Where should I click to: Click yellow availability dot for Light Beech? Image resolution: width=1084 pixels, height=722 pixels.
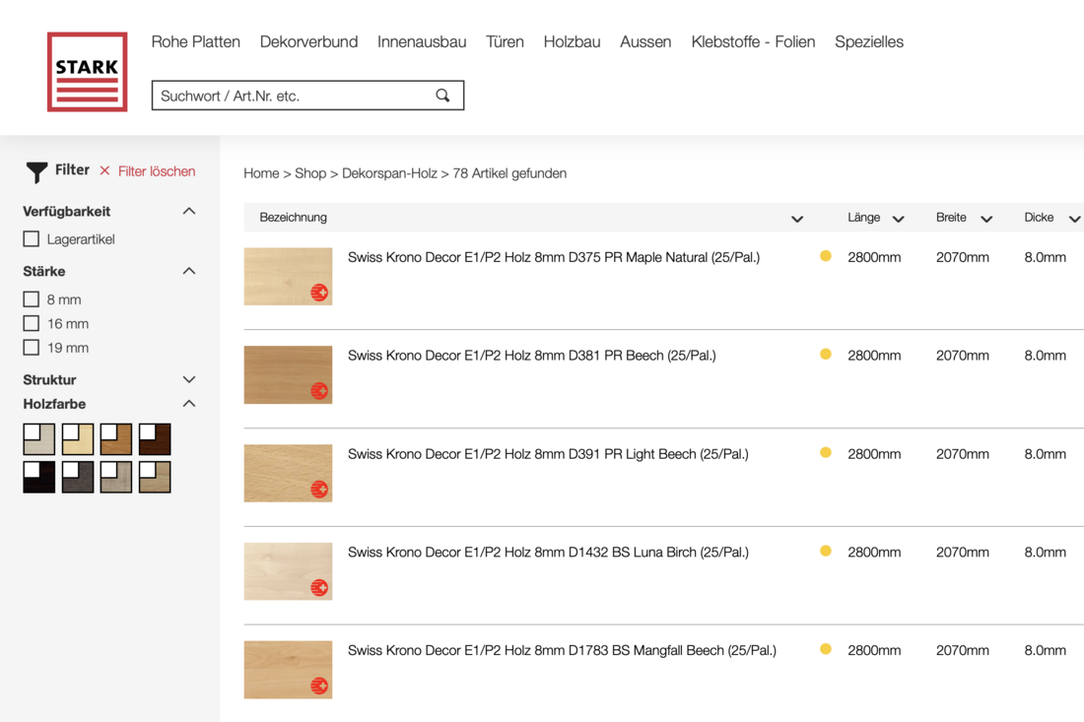tap(826, 452)
